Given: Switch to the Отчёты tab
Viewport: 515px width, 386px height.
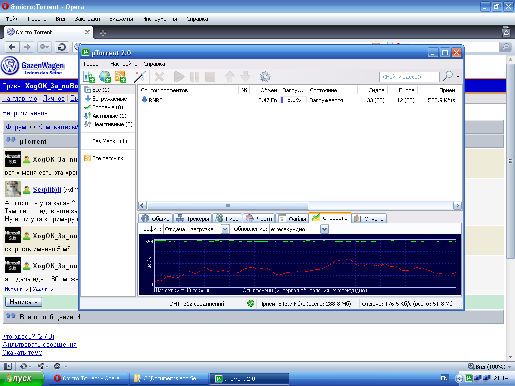Looking at the screenshot, I should [369, 218].
